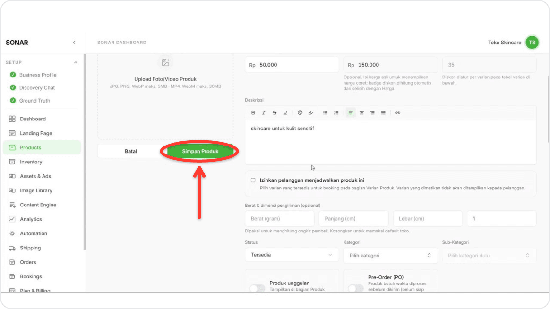This screenshot has width=550, height=309.
Task: Insert a bulleted list in the description
Action: tap(326, 112)
